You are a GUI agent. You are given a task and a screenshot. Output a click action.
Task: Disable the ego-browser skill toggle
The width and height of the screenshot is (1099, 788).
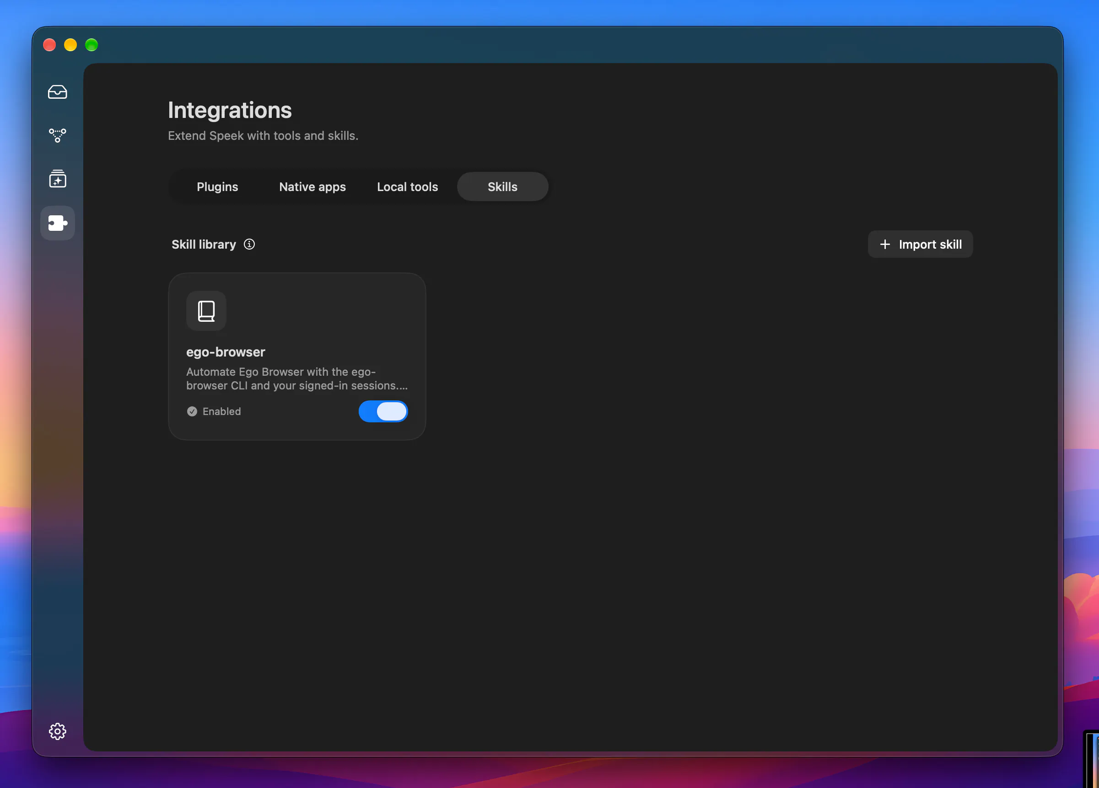point(383,411)
